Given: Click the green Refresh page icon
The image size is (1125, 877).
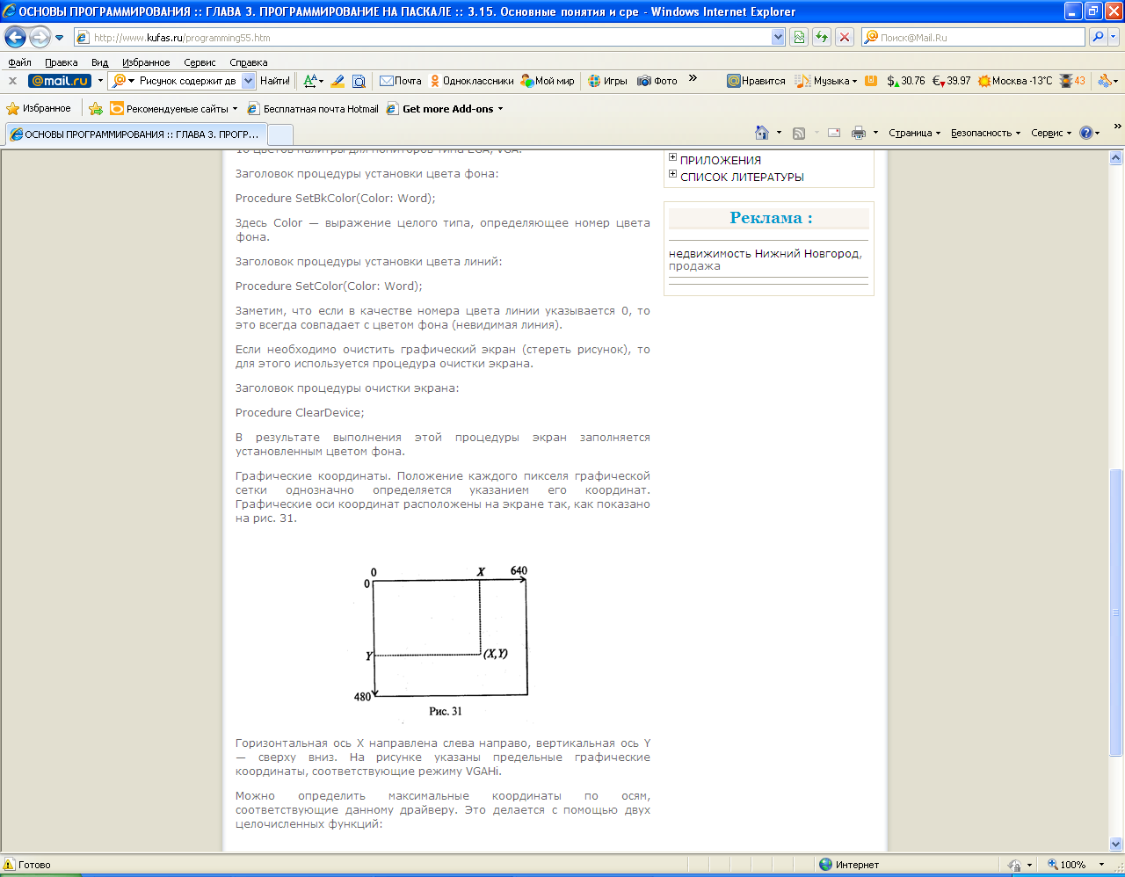Looking at the screenshot, I should pyautogui.click(x=822, y=37).
